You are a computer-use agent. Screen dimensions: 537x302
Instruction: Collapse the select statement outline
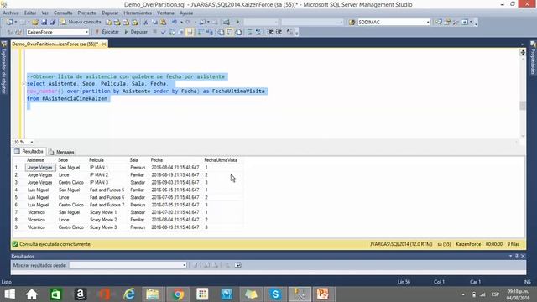[23, 84]
